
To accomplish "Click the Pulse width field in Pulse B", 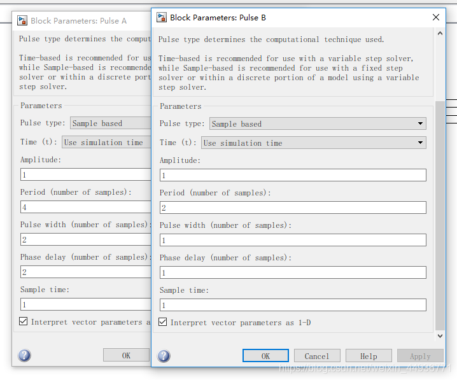I will pyautogui.click(x=293, y=240).
